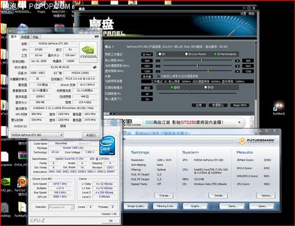Switch to the 验证 tab in GPU-Z
The width and height of the screenshot is (295, 226).
click(35, 37)
